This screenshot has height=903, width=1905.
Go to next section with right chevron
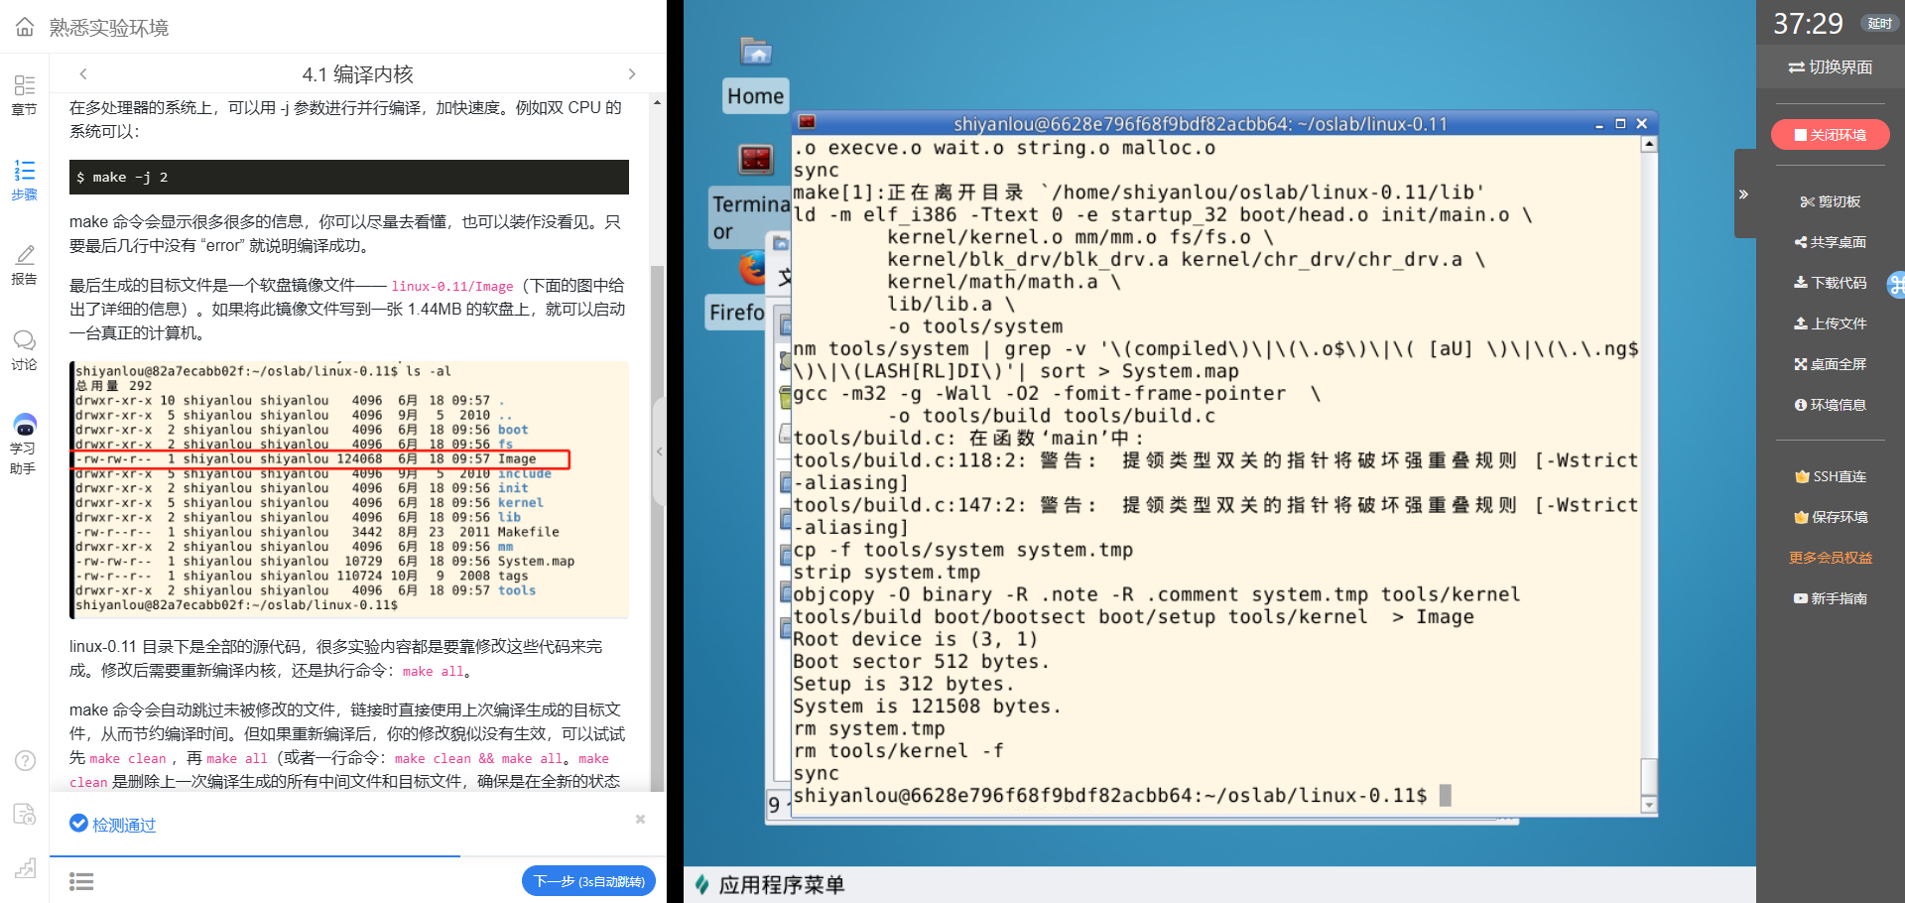[x=632, y=74]
